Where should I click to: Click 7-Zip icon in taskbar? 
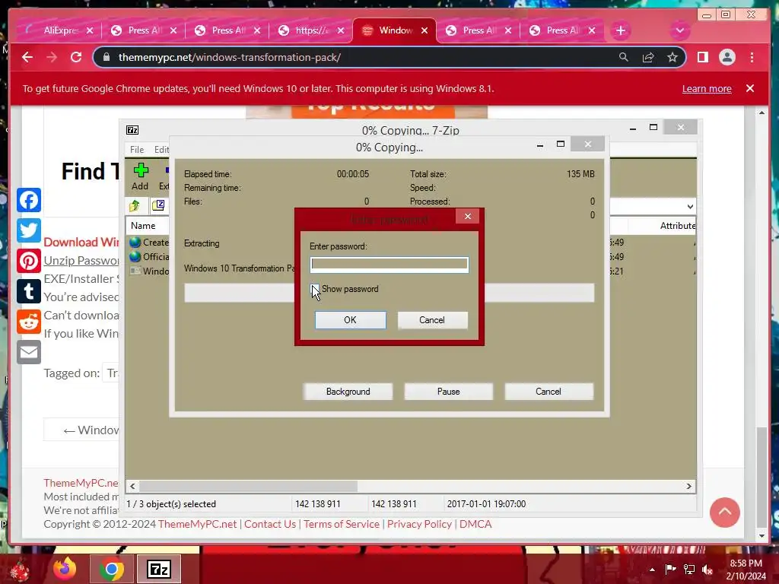pyautogui.click(x=159, y=569)
